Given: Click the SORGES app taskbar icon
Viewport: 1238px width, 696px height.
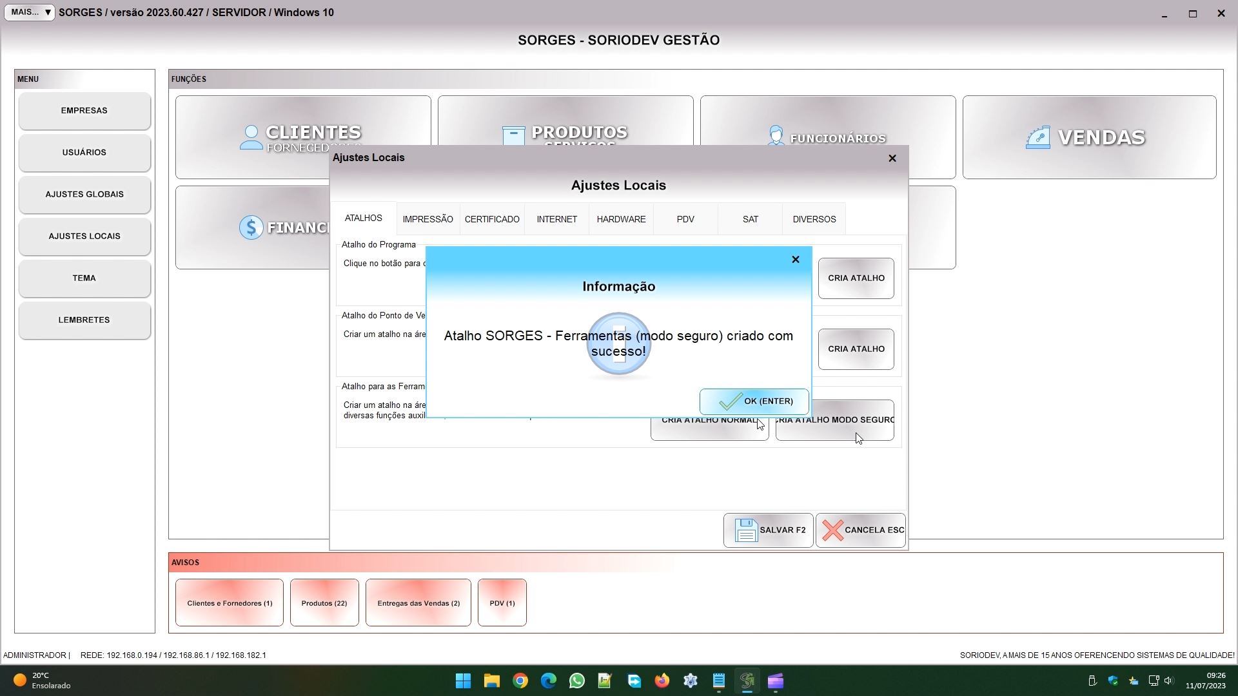Looking at the screenshot, I should pos(747,681).
